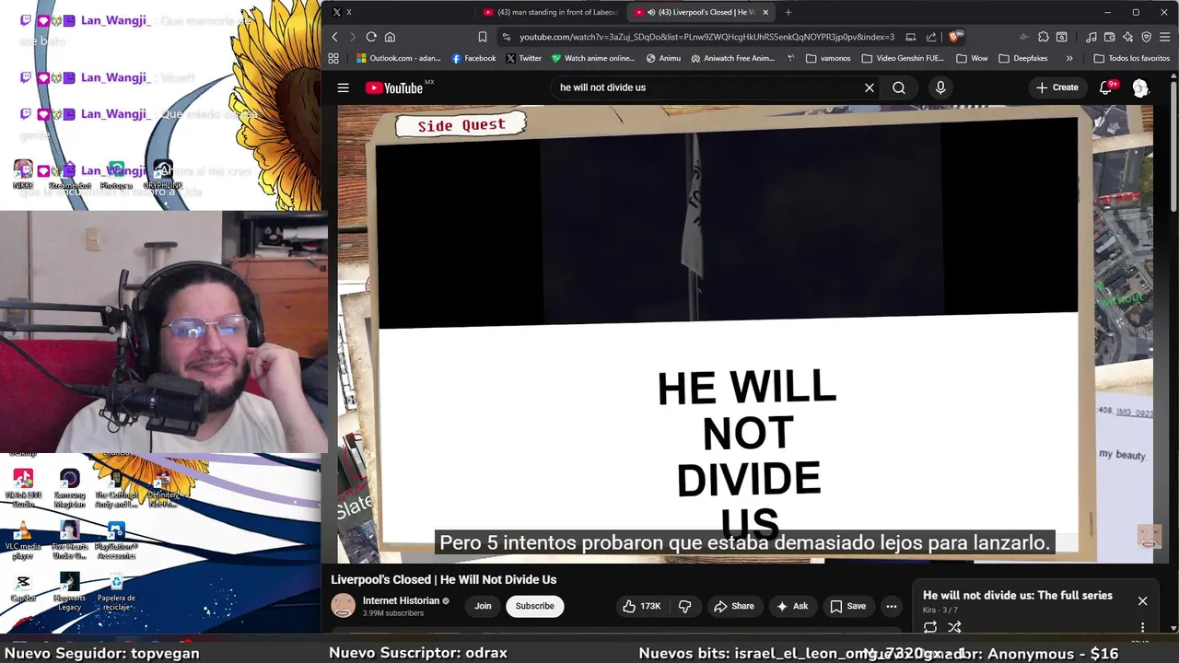The height and width of the screenshot is (663, 1179).
Task: Dislike the Liverpool's Closed video
Action: pyautogui.click(x=684, y=606)
